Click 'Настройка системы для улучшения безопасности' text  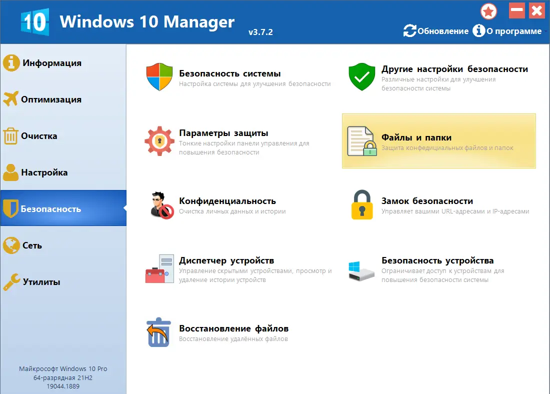pyautogui.click(x=254, y=84)
